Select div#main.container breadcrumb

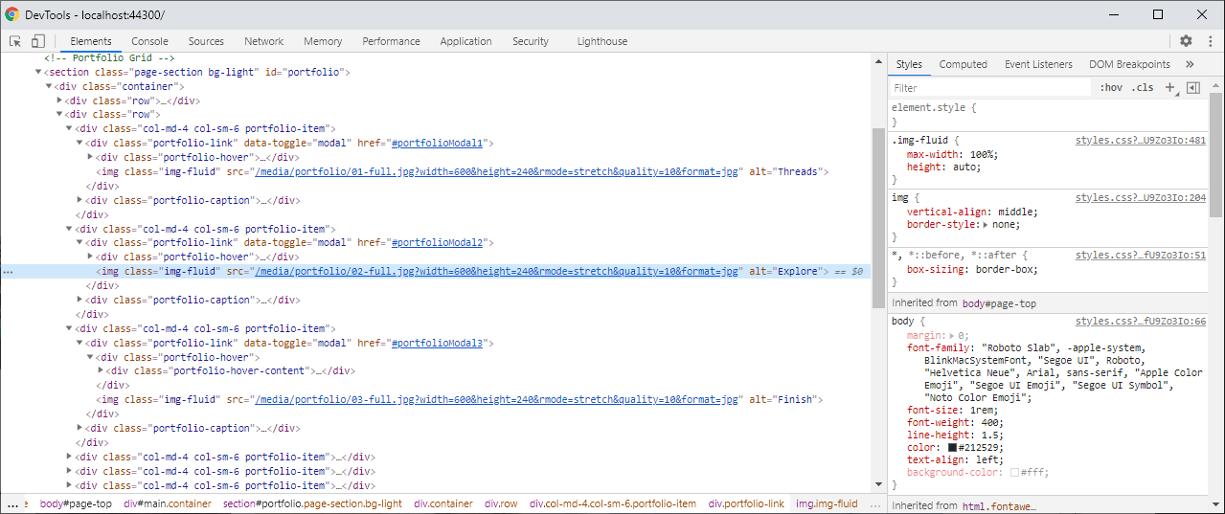coord(168,503)
